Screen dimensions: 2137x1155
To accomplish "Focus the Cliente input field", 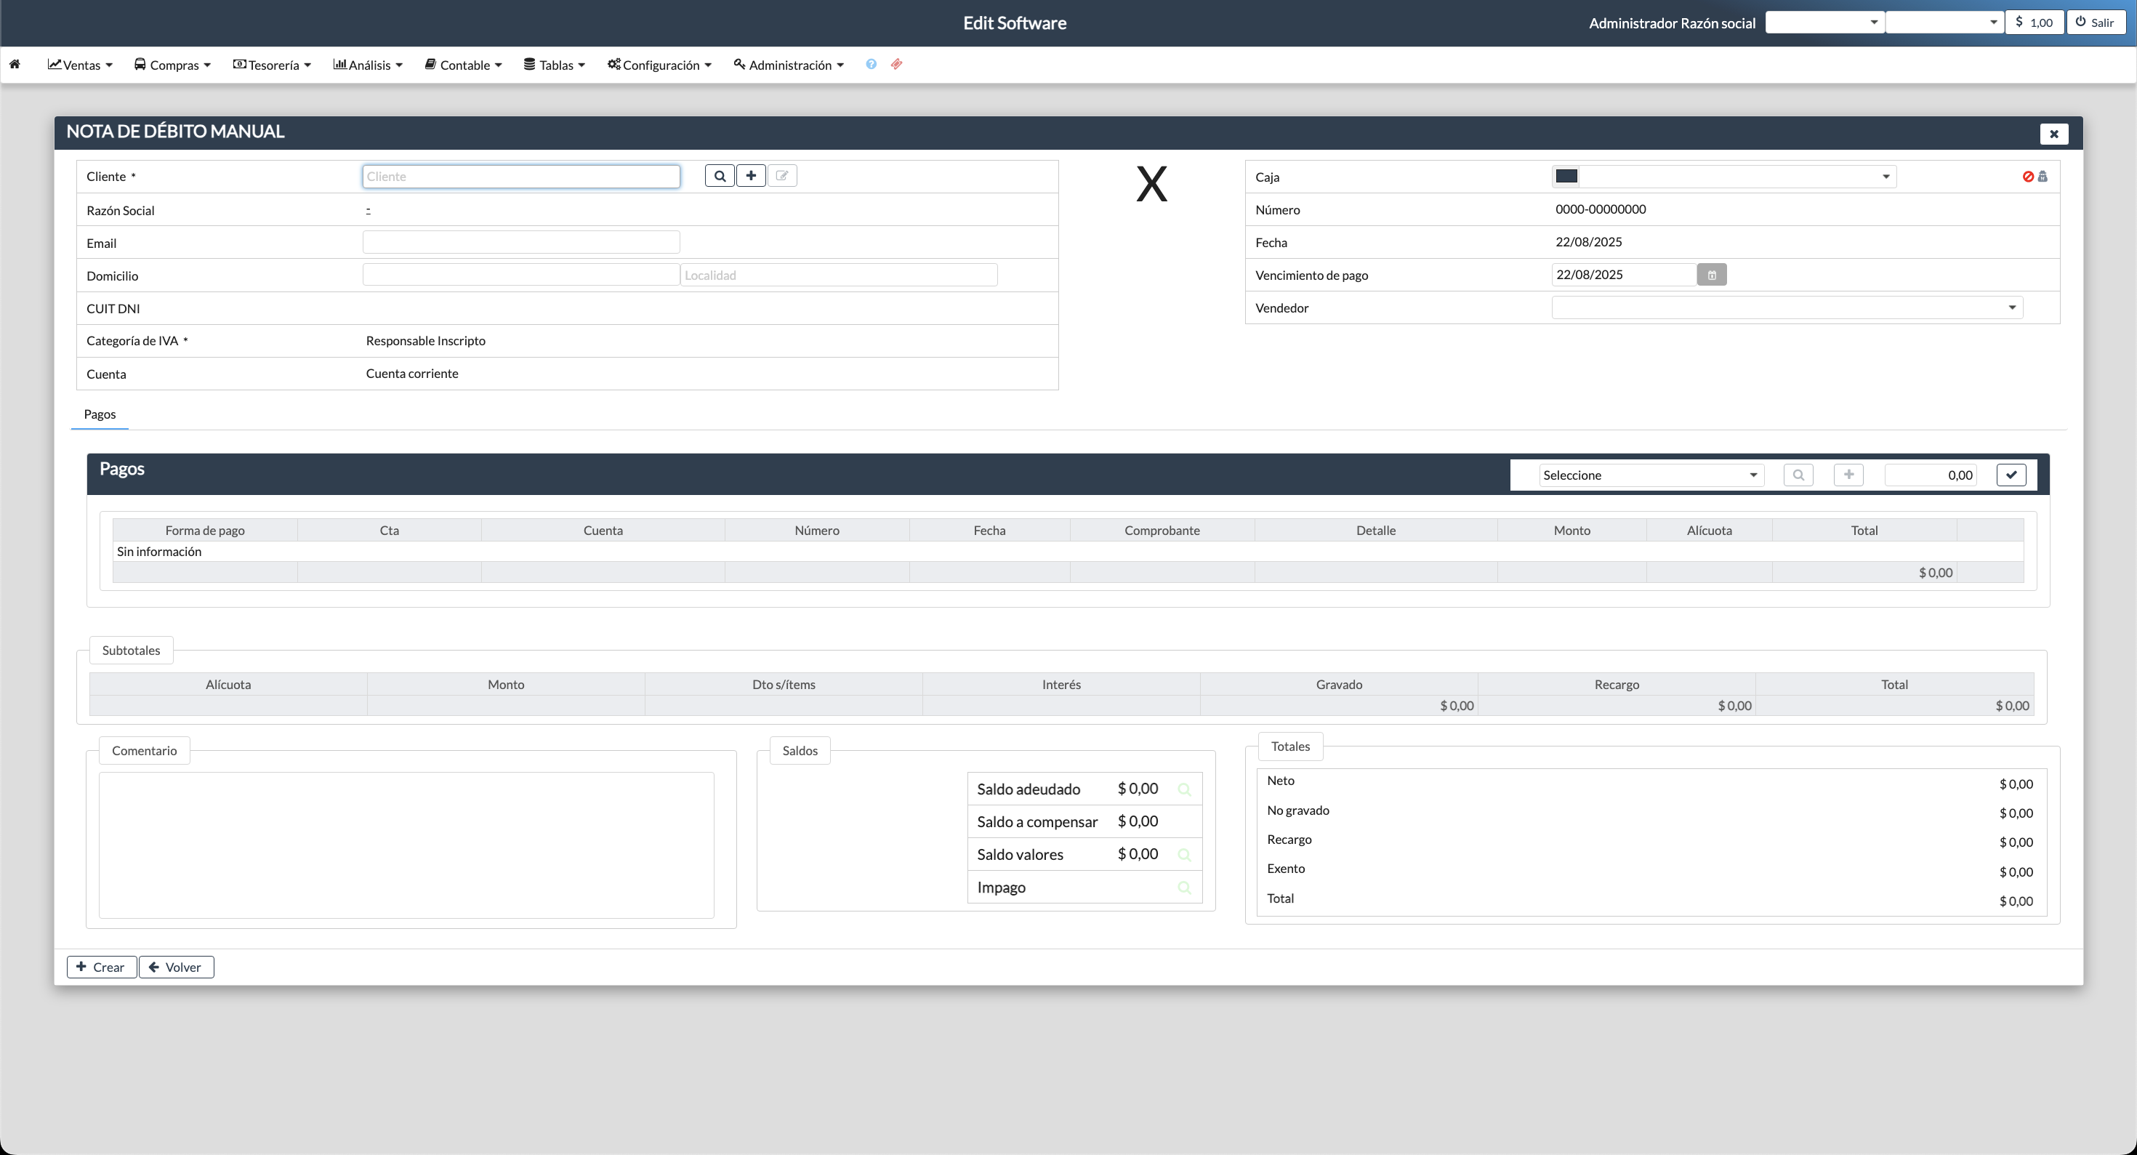I will coord(521,177).
